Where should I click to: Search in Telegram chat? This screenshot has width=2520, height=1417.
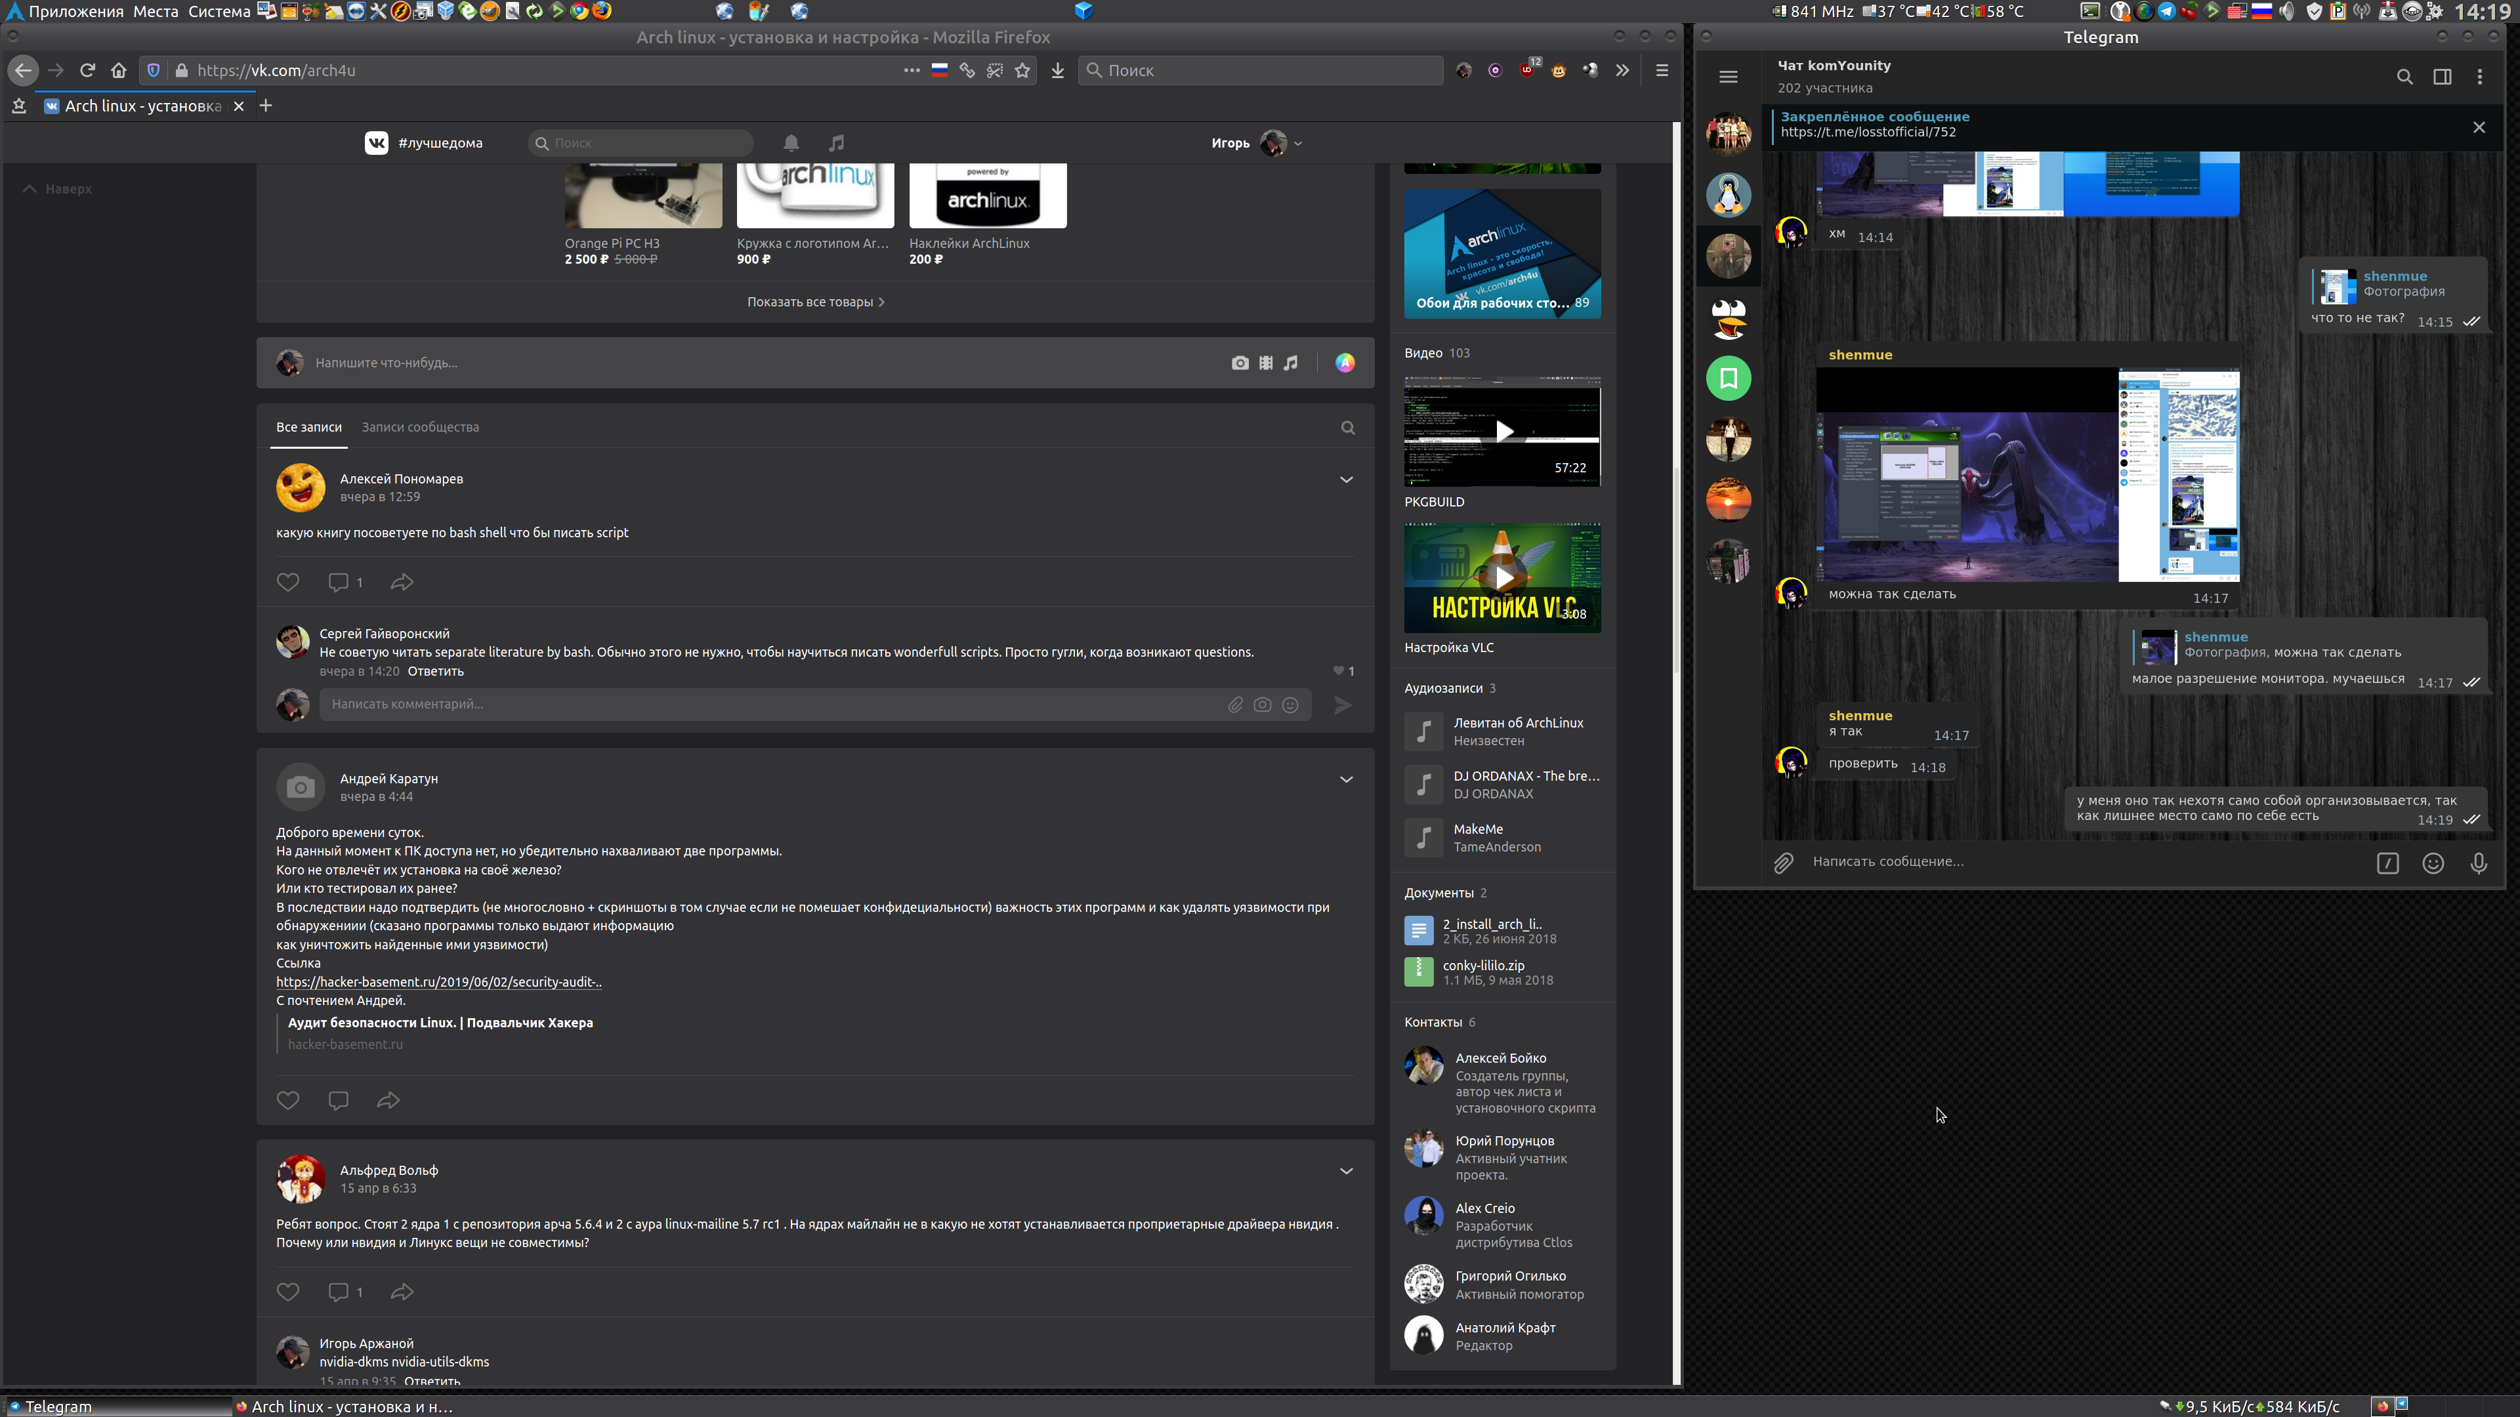pyautogui.click(x=2404, y=76)
